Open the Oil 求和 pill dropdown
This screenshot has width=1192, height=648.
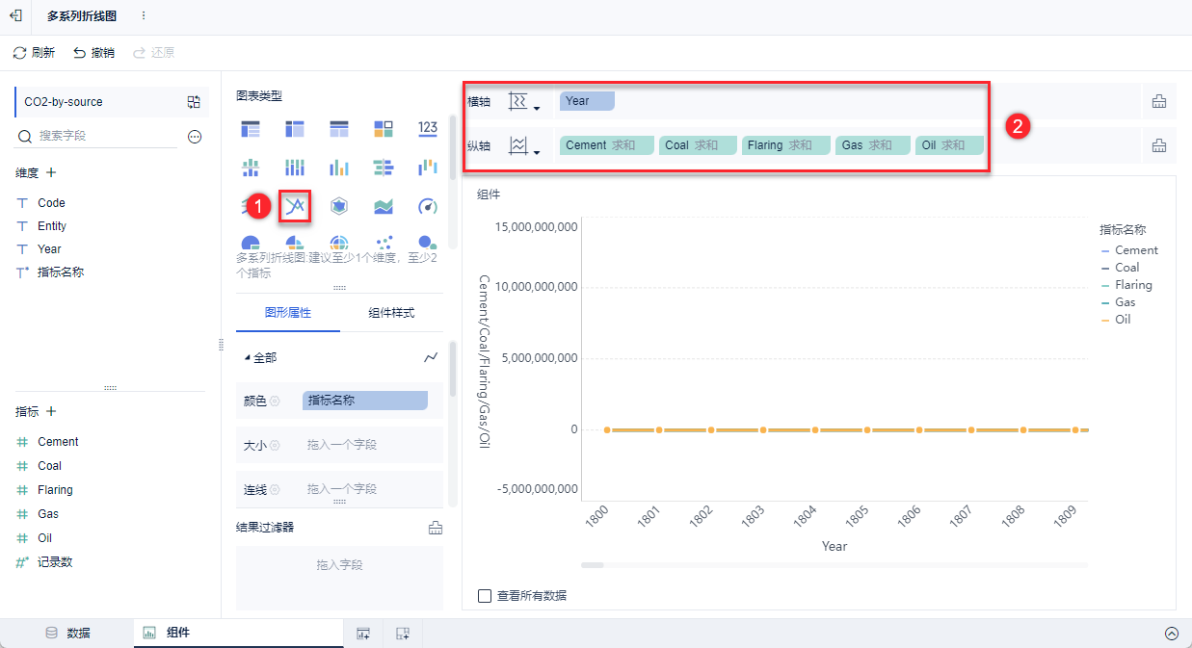[949, 145]
